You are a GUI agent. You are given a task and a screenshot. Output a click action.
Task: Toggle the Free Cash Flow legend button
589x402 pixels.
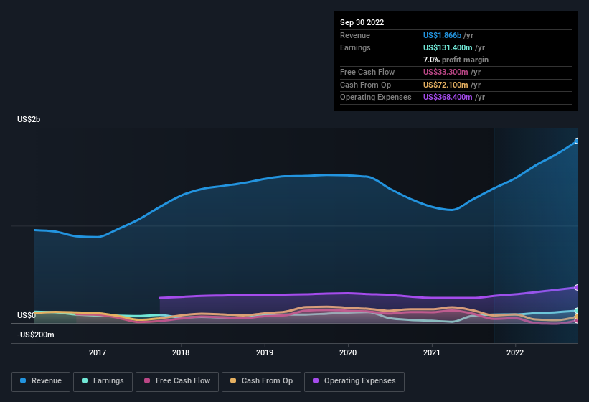tap(177, 381)
